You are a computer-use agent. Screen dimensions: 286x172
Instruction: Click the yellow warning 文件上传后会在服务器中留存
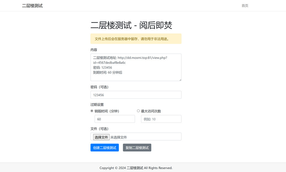136,39
